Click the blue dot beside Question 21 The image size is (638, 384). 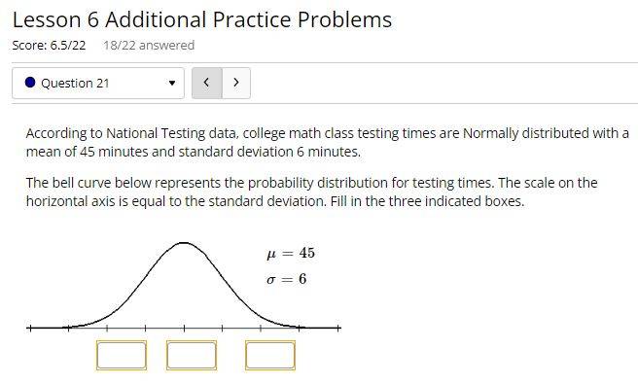point(30,83)
